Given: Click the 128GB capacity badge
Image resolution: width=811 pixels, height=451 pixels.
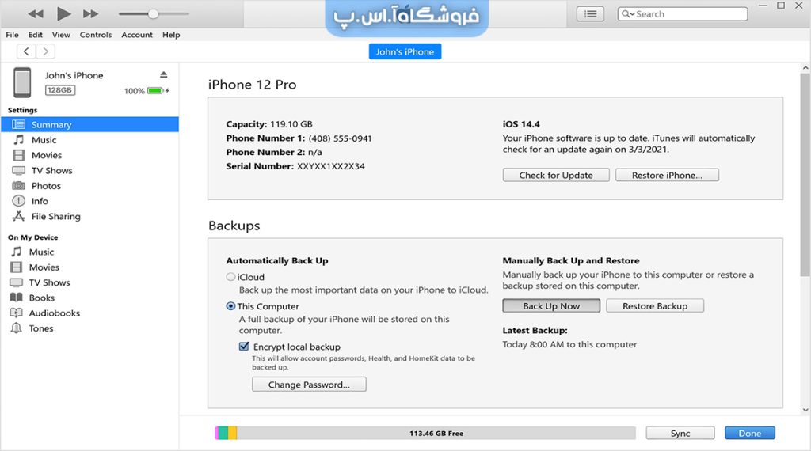Looking at the screenshot, I should click(x=60, y=90).
